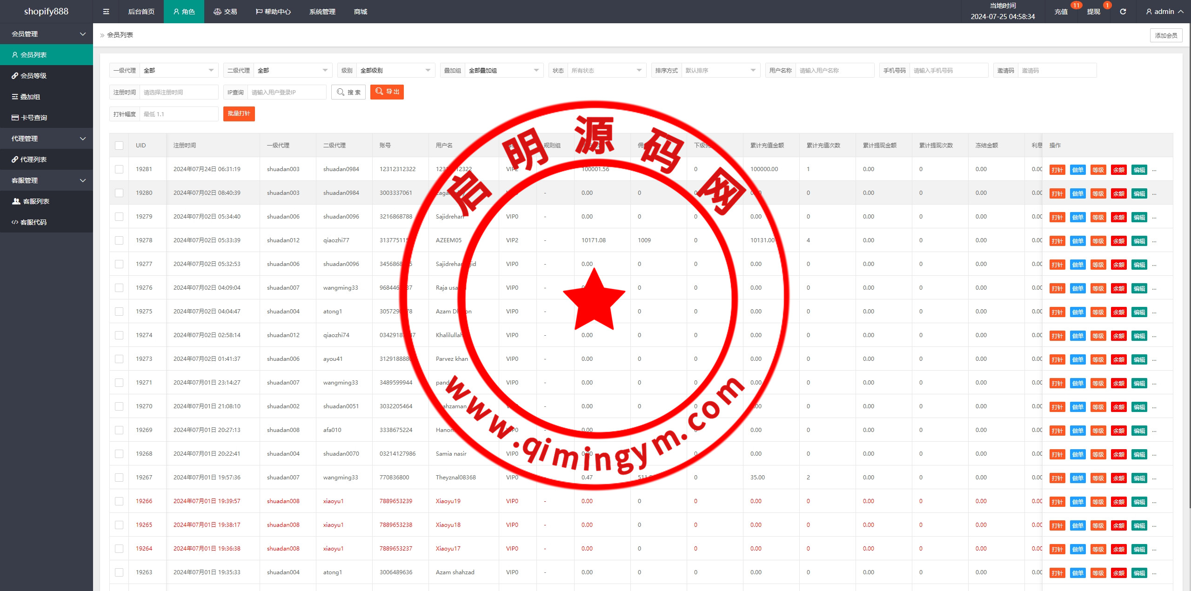Image resolution: width=1191 pixels, height=591 pixels.
Task: Click the sidebar collapse hamburger icon
Action: click(106, 12)
